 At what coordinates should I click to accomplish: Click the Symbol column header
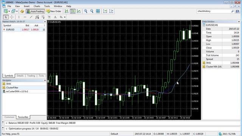point(7,25)
